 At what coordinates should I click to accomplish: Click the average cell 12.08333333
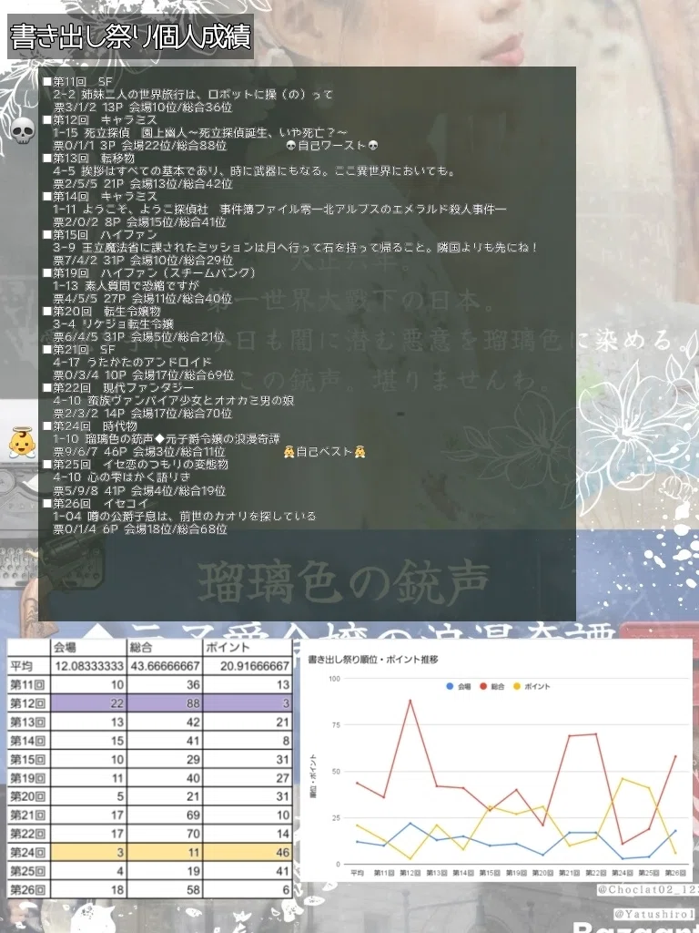click(x=88, y=666)
